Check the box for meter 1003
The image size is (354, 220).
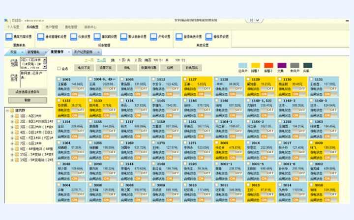[59, 79]
